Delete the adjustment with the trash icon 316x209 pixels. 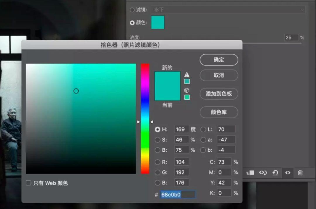pyautogui.click(x=300, y=173)
